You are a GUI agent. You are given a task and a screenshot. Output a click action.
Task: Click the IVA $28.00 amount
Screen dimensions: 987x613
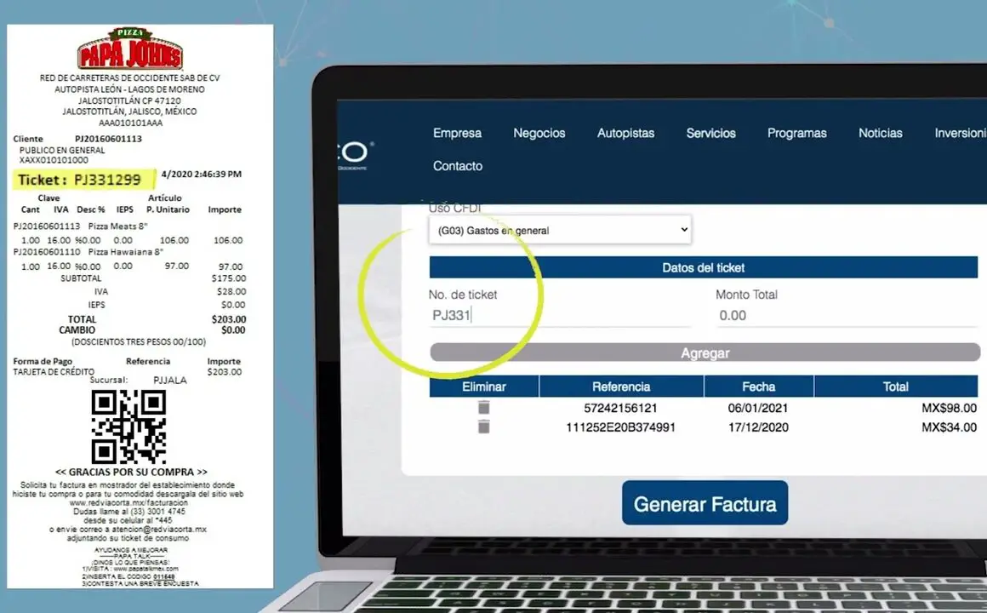tap(231, 291)
